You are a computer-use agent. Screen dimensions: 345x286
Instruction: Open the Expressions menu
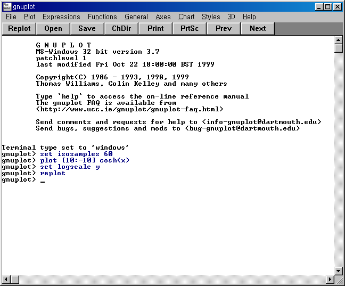coord(61,17)
